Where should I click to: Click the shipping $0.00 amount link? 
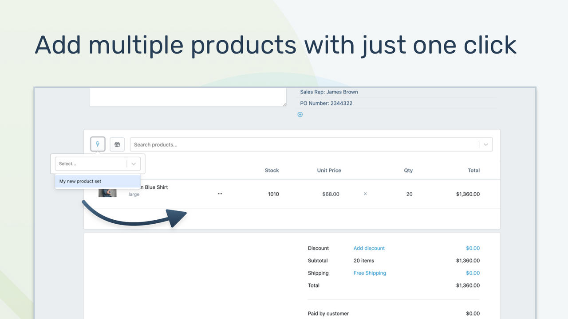pyautogui.click(x=473, y=273)
